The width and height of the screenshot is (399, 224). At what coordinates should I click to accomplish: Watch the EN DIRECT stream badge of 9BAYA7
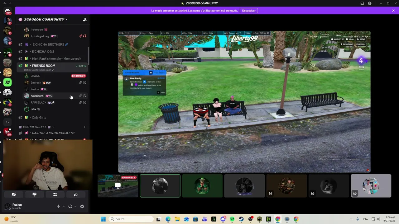point(78,76)
